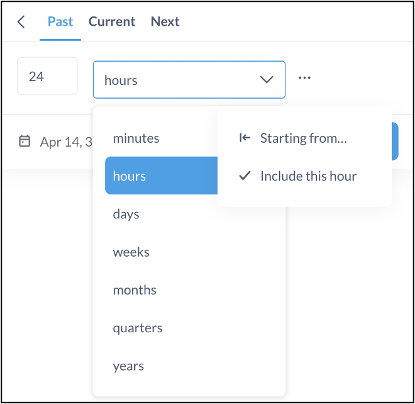Select minutes from the unit list

[161, 138]
